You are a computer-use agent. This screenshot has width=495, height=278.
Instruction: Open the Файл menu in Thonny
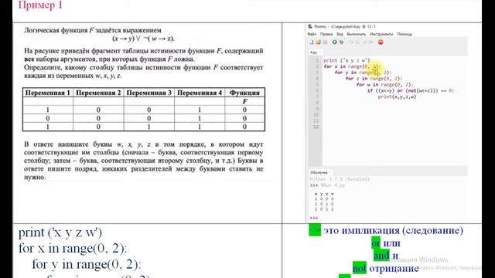click(x=312, y=34)
